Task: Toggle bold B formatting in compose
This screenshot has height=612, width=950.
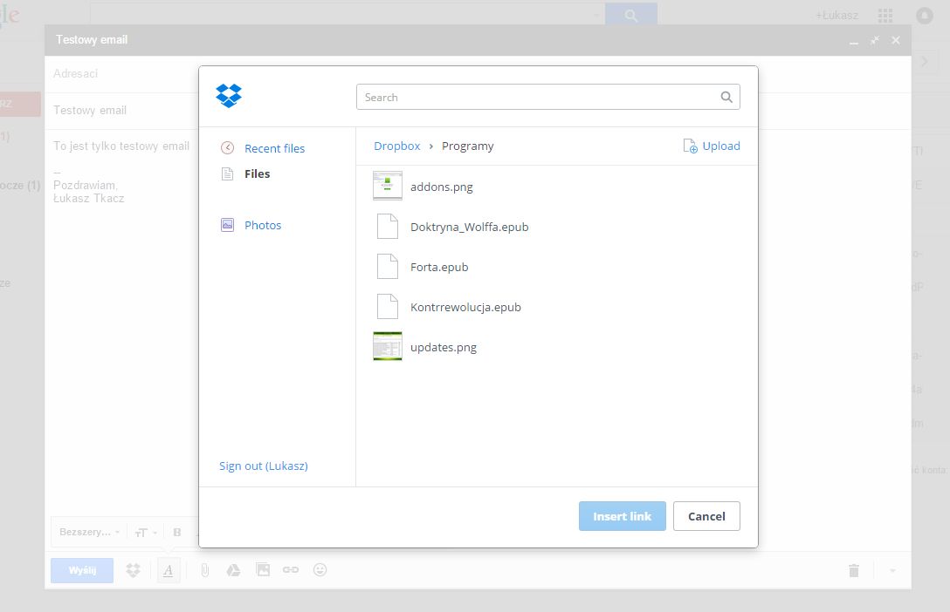Action: [177, 532]
